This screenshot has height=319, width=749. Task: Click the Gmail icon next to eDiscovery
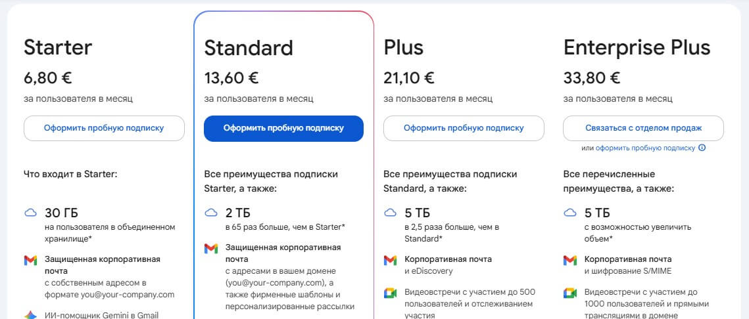(x=390, y=261)
